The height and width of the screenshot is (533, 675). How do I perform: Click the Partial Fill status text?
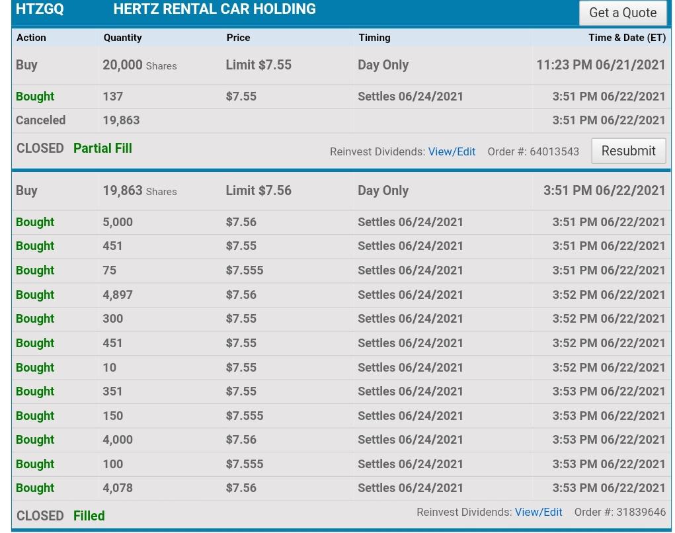[102, 148]
